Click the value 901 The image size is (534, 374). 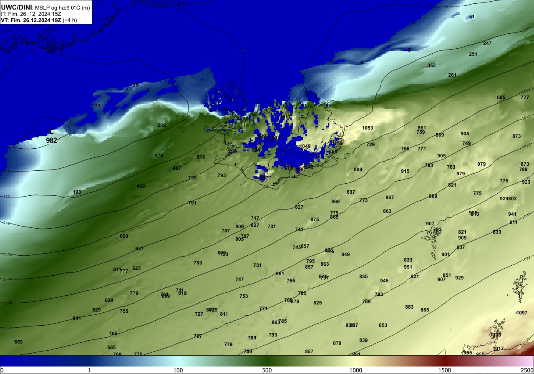click(x=446, y=254)
